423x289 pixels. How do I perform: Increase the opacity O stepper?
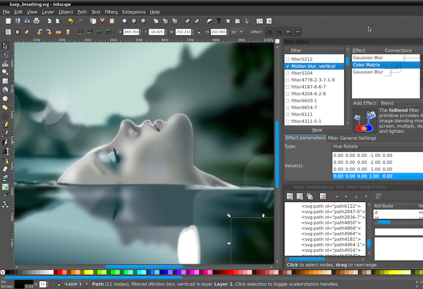point(48,283)
